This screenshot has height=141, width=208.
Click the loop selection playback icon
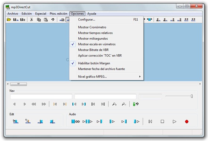75,121
